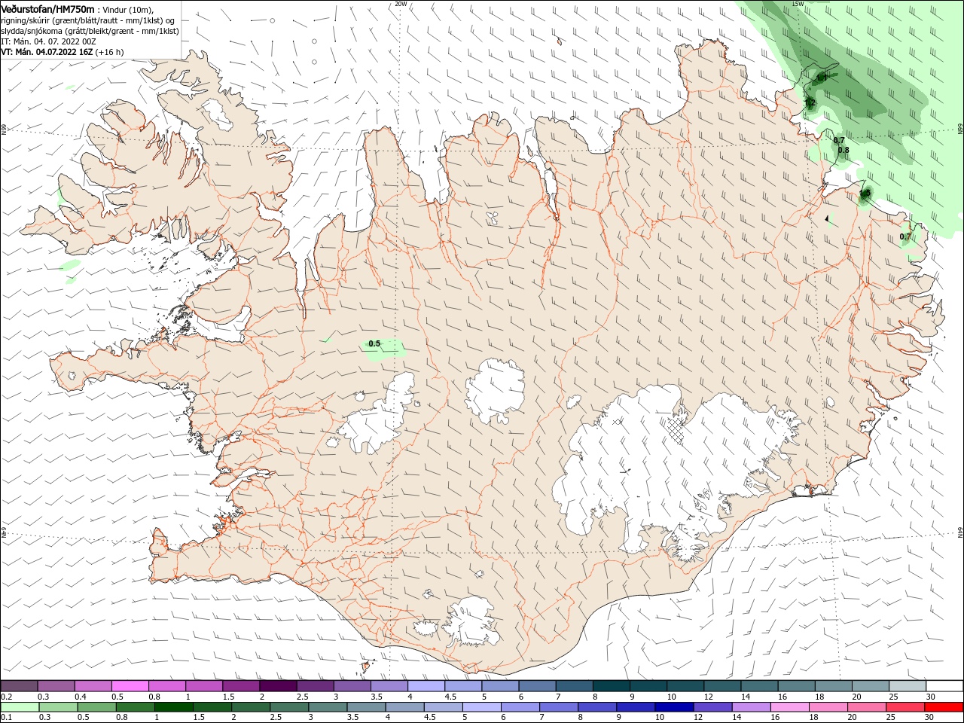Select the green swatch between 0.5 and 0.8
The image size is (964, 723).
click(96, 707)
